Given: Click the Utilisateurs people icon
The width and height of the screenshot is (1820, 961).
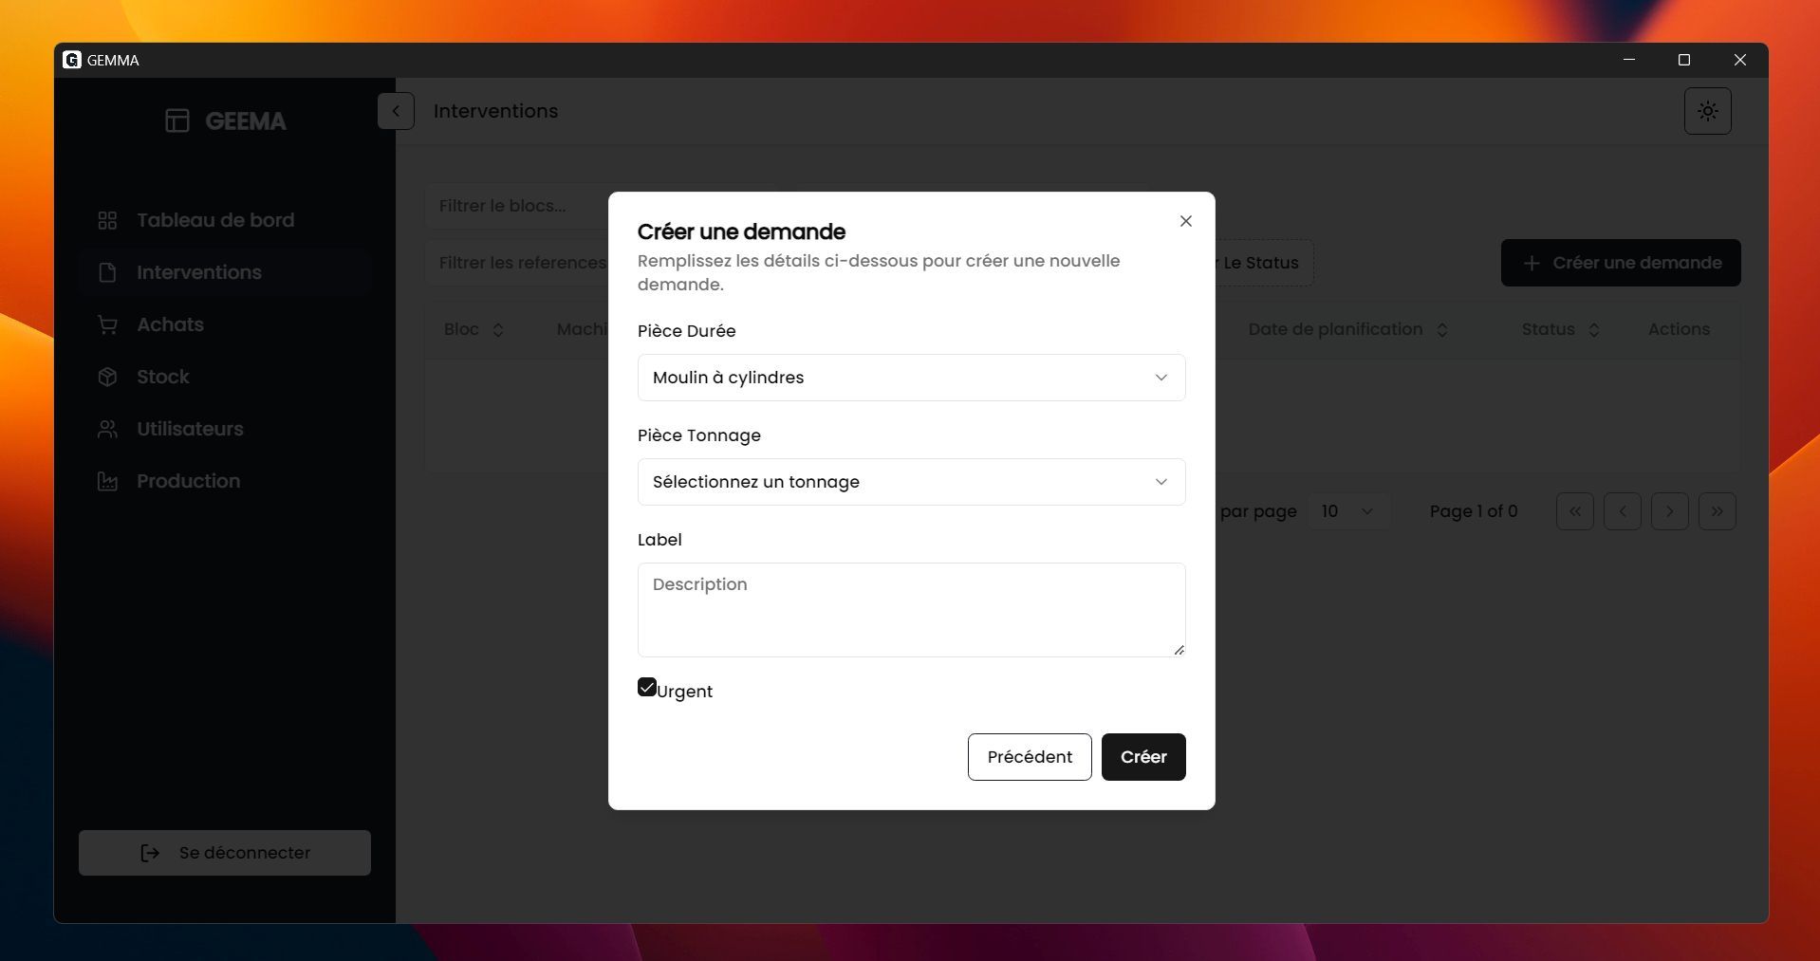Looking at the screenshot, I should [x=107, y=429].
